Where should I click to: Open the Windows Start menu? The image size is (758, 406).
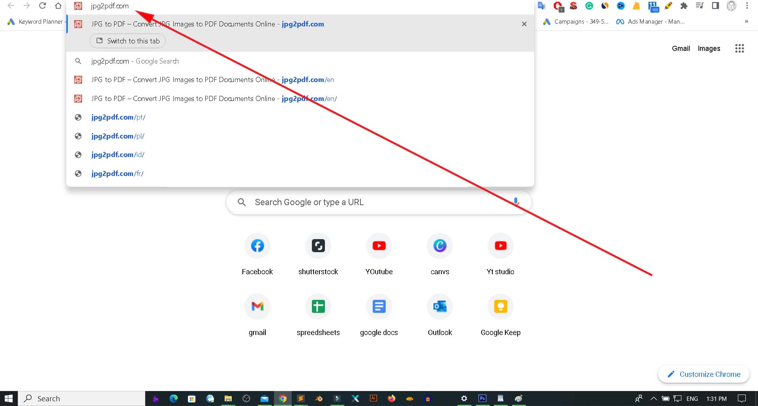tap(9, 399)
